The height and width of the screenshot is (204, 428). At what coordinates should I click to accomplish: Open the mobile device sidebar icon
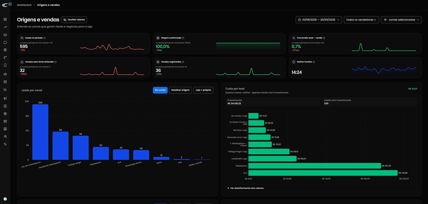click(5, 65)
